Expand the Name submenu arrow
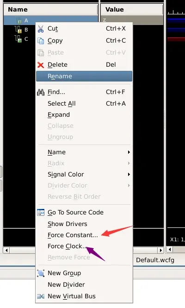This screenshot has width=185, height=308. [129, 152]
